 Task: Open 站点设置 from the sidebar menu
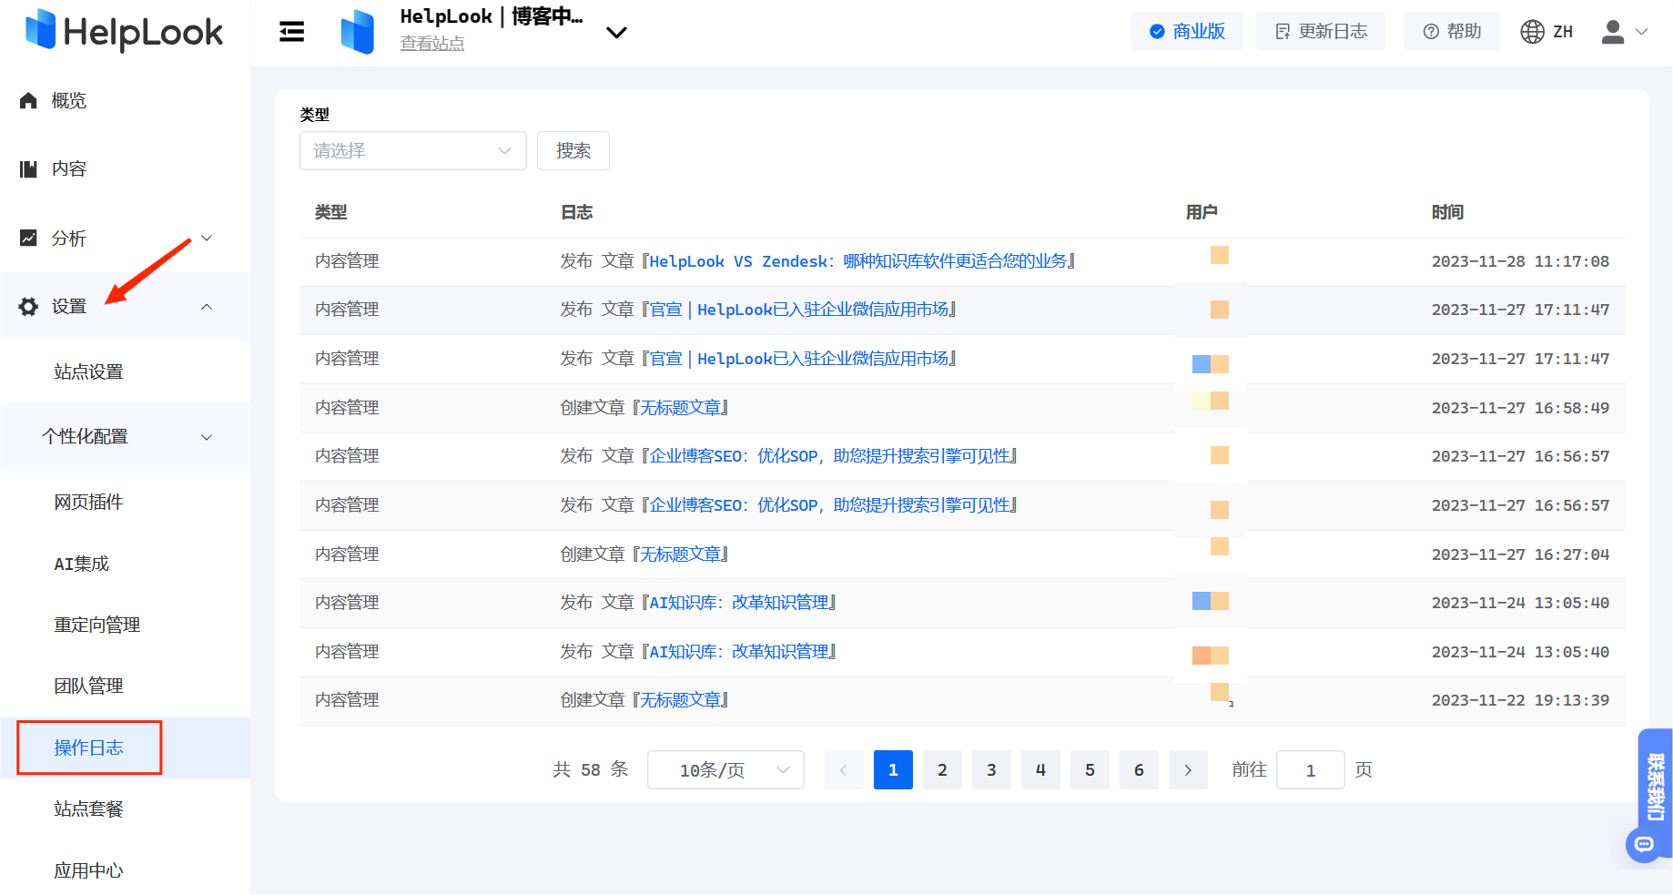[88, 372]
